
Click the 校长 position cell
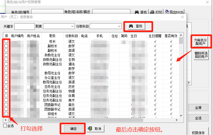[x=52, y=41]
